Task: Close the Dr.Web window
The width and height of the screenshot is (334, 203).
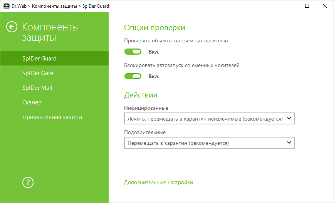Action: tap(325, 6)
